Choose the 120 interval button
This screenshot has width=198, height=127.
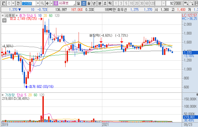pos(152,3)
